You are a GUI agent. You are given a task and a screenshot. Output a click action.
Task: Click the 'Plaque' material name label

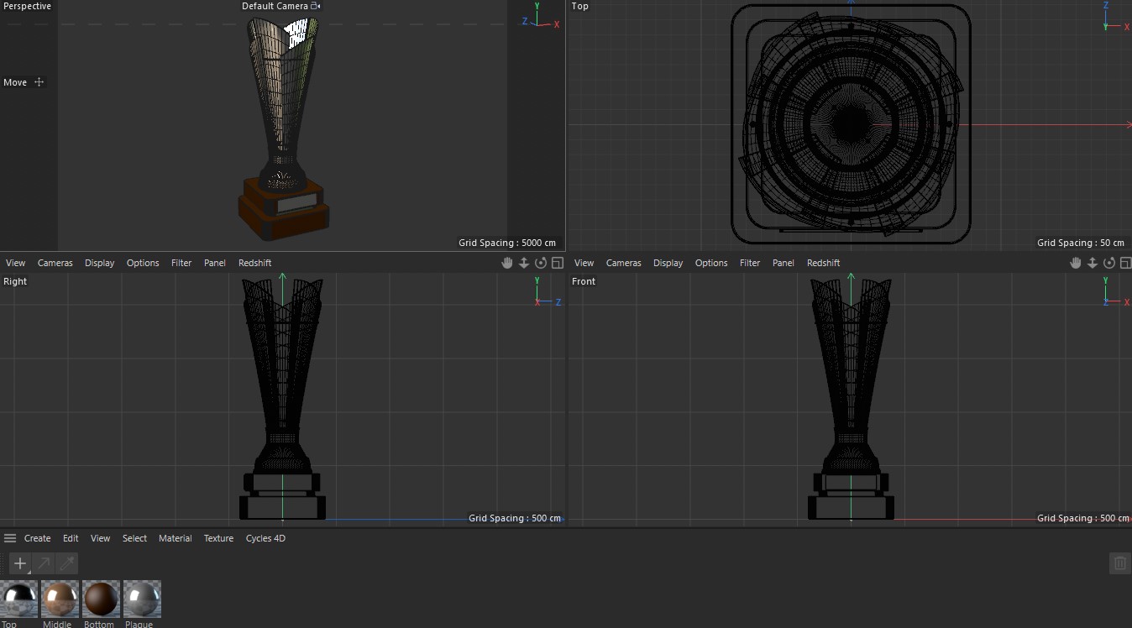point(139,624)
